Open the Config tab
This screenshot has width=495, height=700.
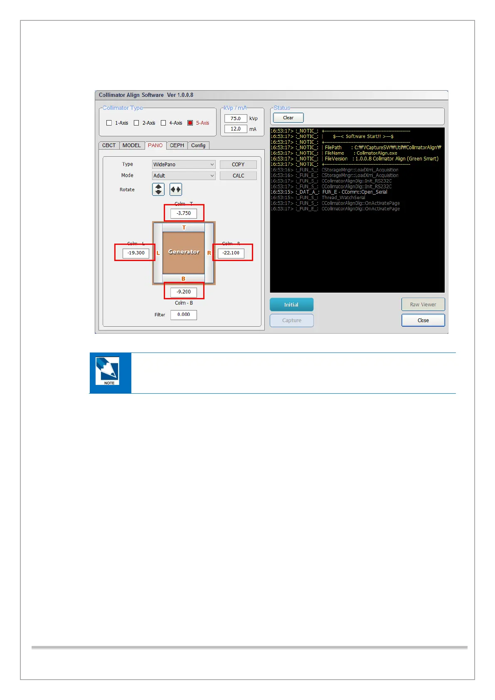(x=198, y=145)
